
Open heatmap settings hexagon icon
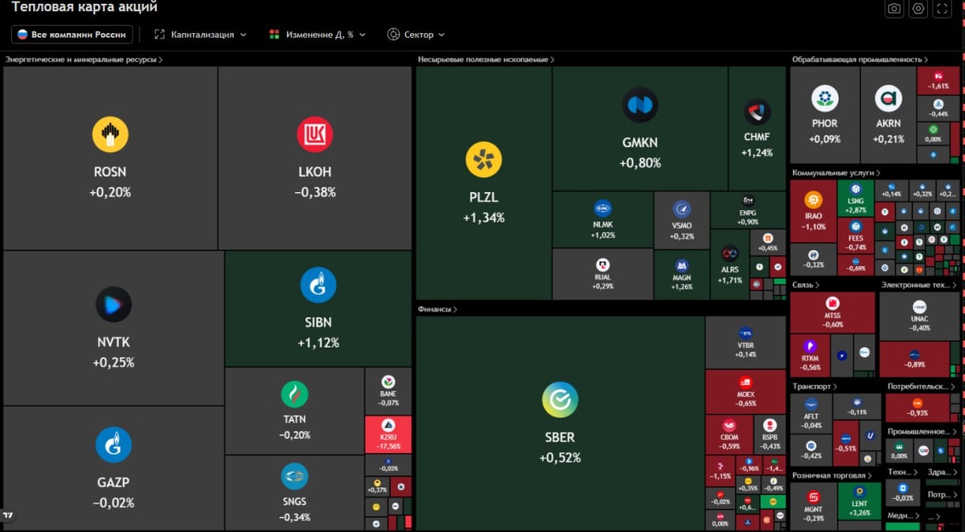click(918, 9)
